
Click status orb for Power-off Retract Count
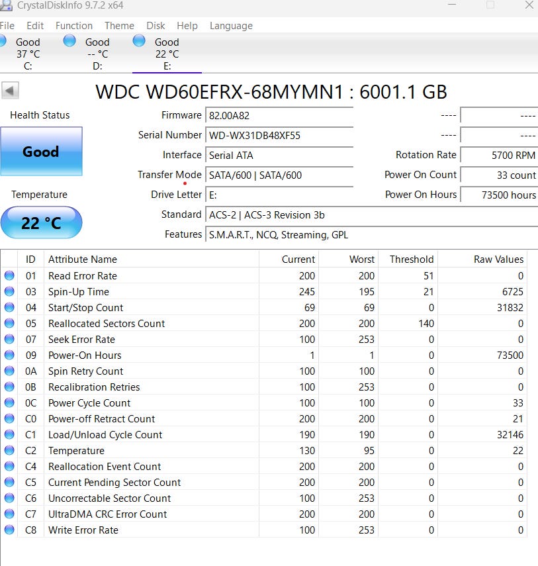coord(9,419)
